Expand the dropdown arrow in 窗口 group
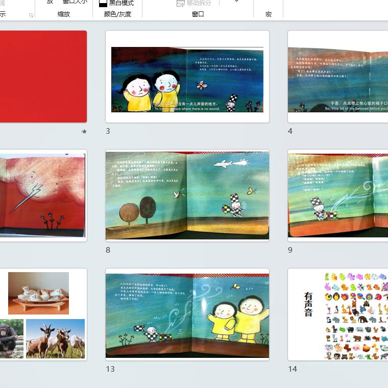 click(236, 1)
